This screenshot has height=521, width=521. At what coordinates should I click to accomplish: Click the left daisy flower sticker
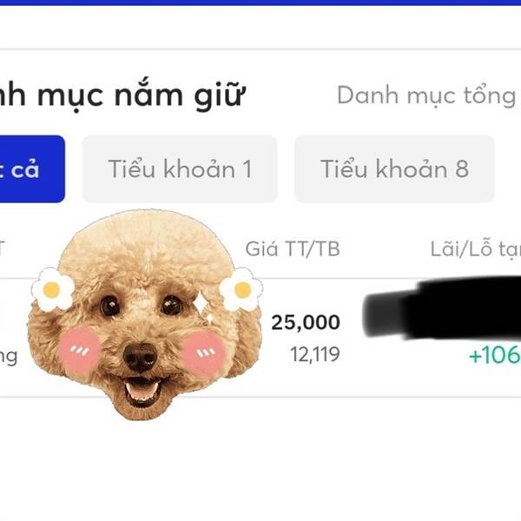tap(52, 289)
